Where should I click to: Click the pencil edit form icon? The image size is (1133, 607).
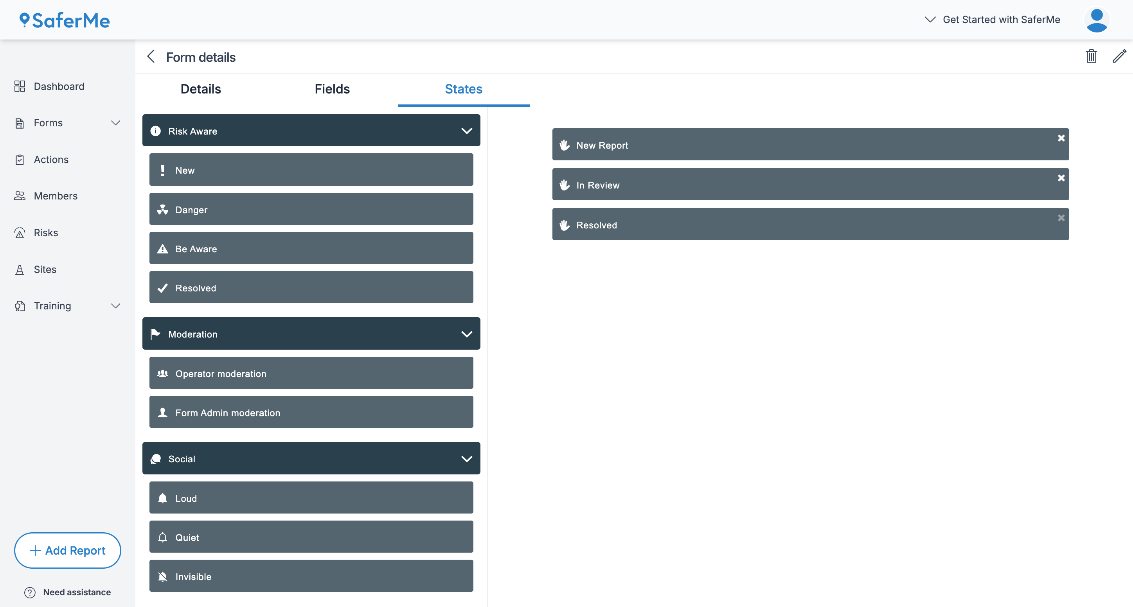pyautogui.click(x=1119, y=56)
